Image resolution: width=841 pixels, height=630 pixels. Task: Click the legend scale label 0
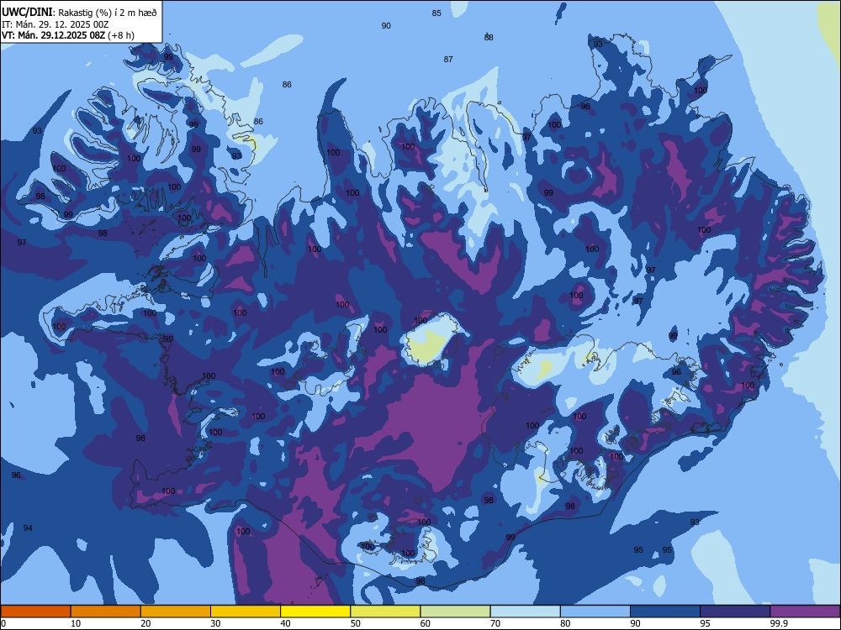pos(3,623)
